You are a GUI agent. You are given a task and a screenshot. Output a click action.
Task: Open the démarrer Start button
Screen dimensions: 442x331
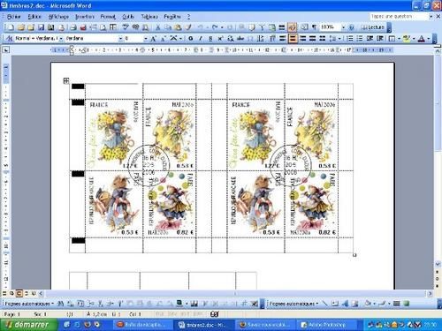tap(28, 325)
